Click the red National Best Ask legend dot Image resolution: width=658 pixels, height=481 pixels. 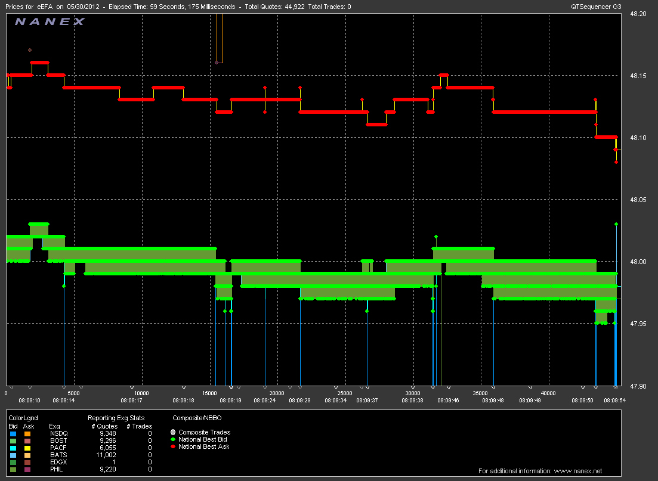coord(173,446)
